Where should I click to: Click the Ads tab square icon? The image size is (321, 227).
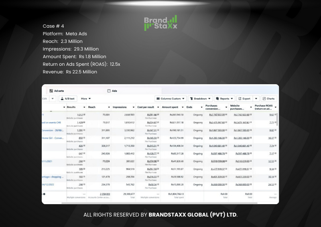click(x=109, y=91)
